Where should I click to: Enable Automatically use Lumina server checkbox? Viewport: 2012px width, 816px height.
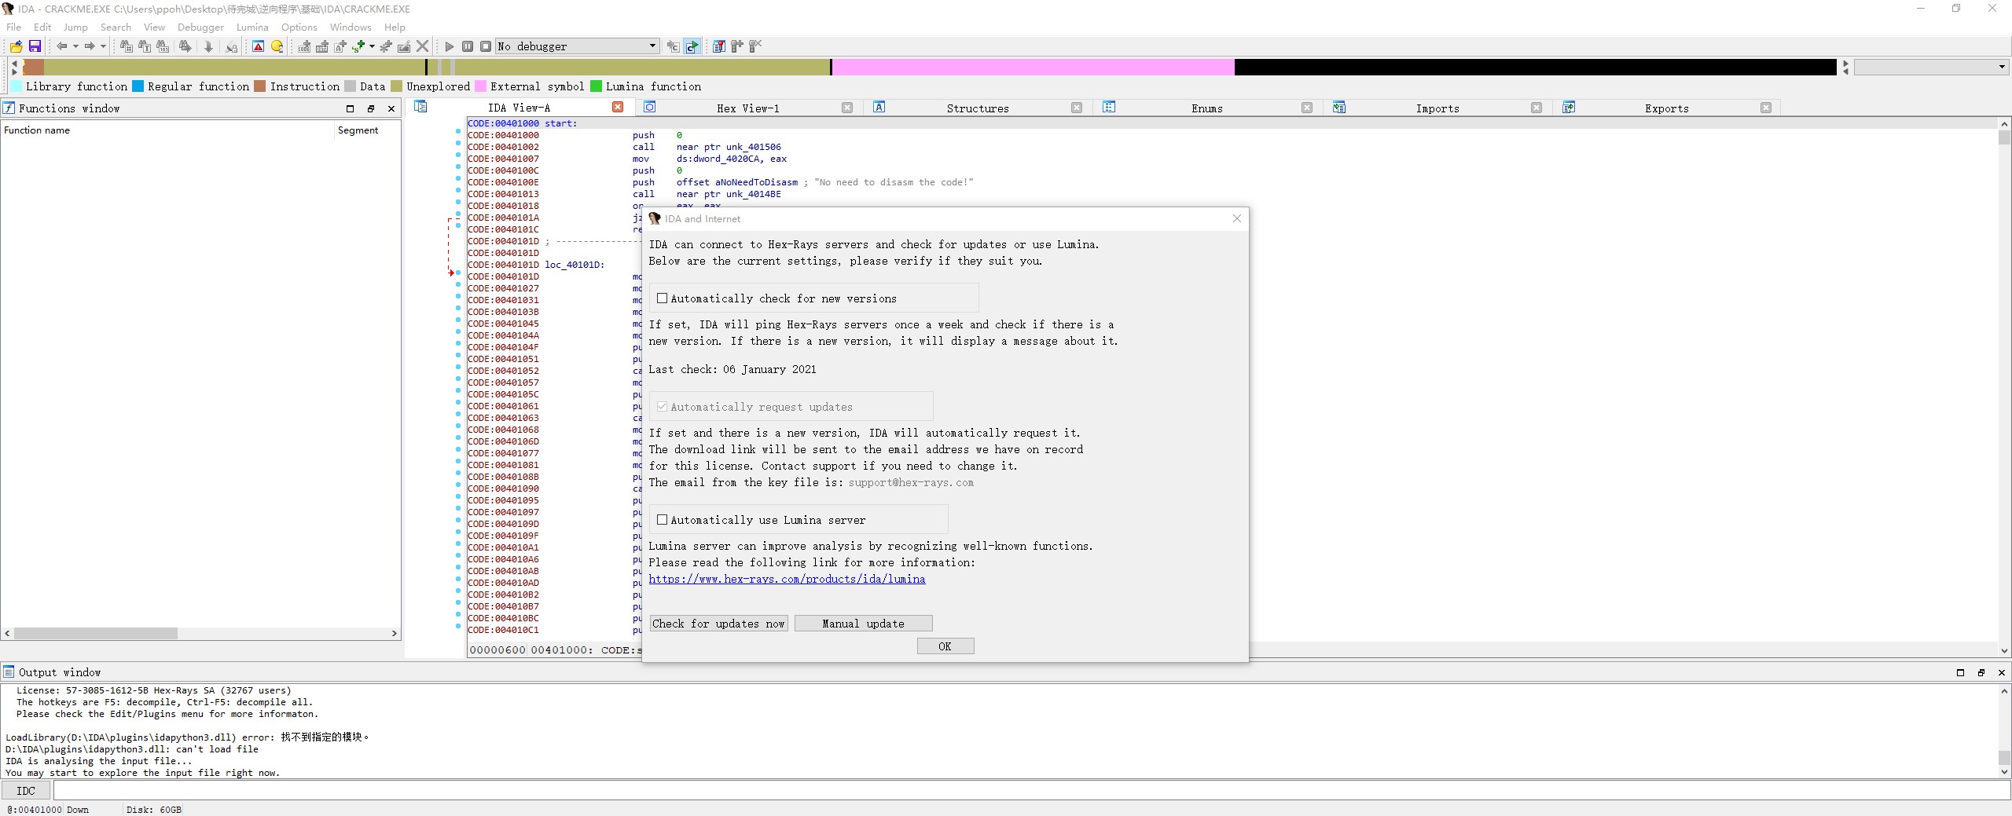click(663, 520)
